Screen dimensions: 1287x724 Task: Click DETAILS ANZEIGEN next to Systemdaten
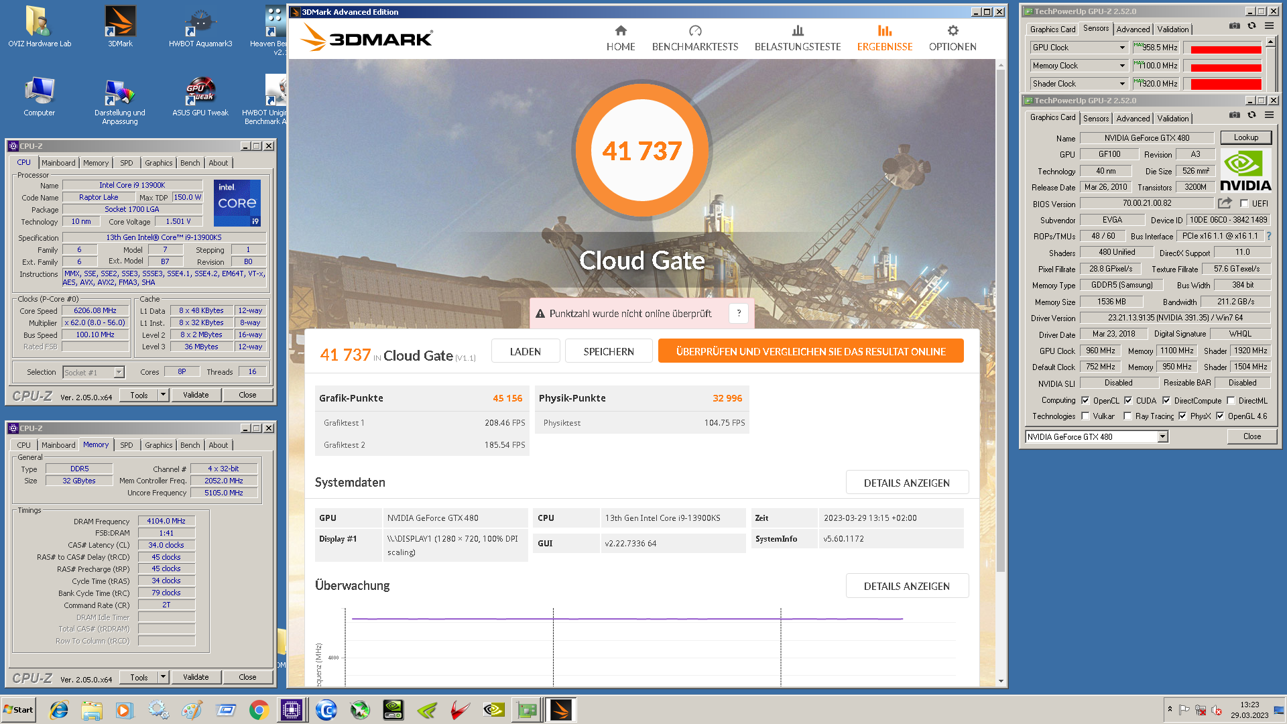pyautogui.click(x=906, y=483)
